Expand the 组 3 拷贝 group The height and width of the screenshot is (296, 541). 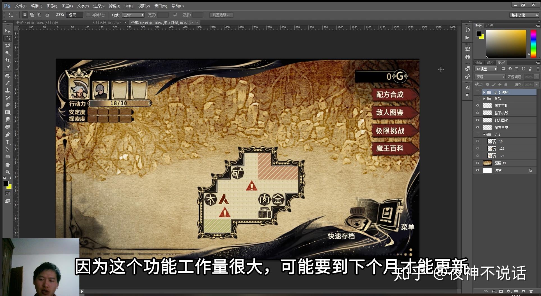click(x=484, y=92)
